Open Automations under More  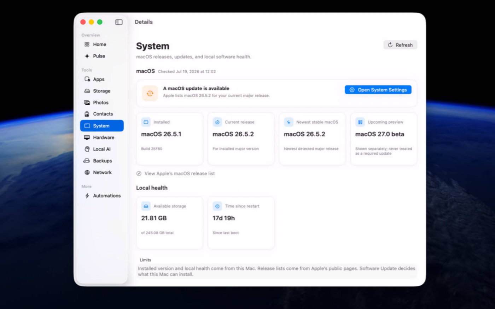pos(102,196)
